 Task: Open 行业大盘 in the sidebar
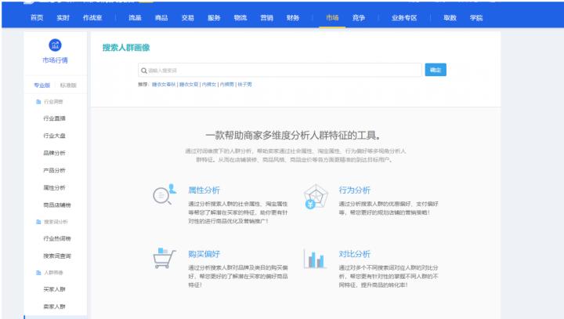pos(54,136)
